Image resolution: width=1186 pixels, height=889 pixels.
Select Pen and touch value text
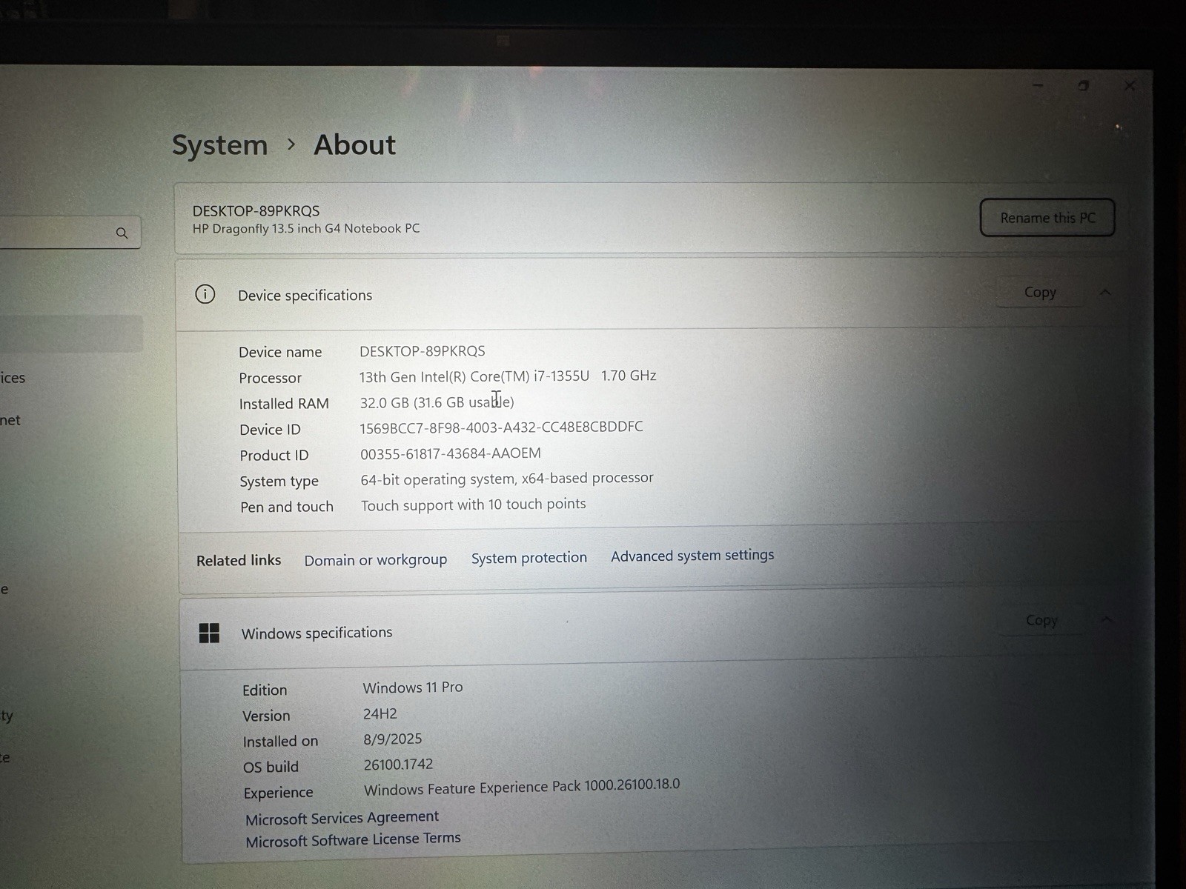tap(473, 505)
